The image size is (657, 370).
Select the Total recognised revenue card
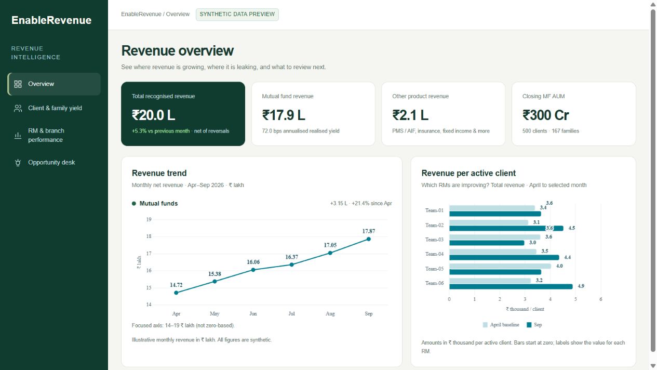click(x=183, y=114)
